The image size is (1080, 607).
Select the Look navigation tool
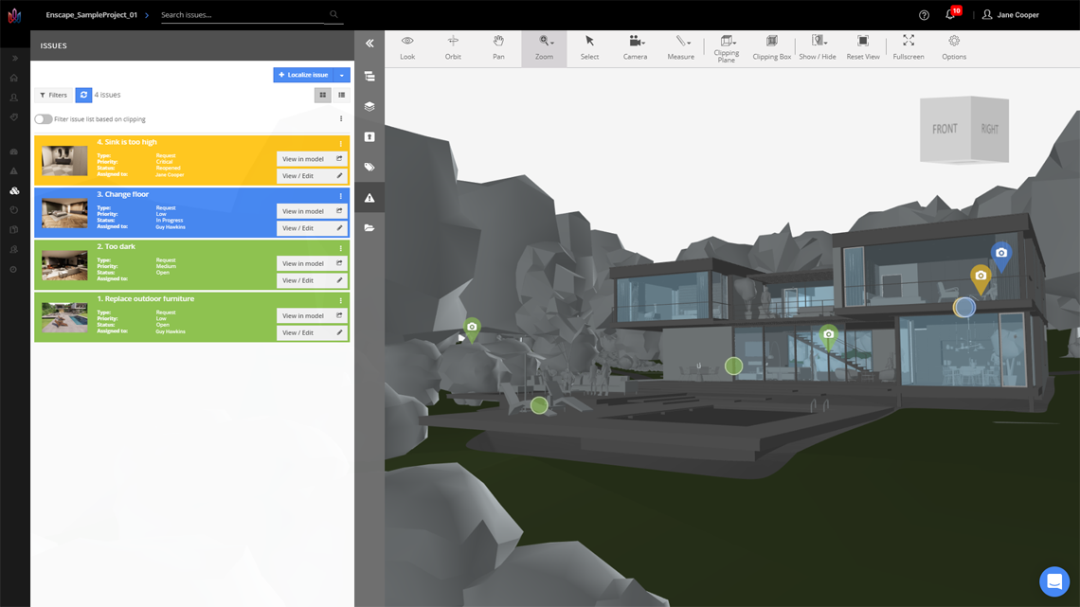click(x=407, y=48)
